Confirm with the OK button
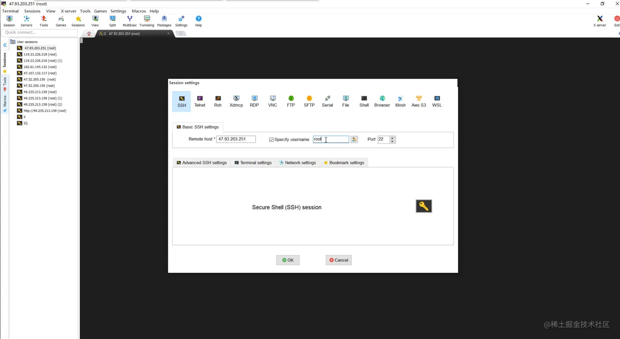 (x=288, y=260)
